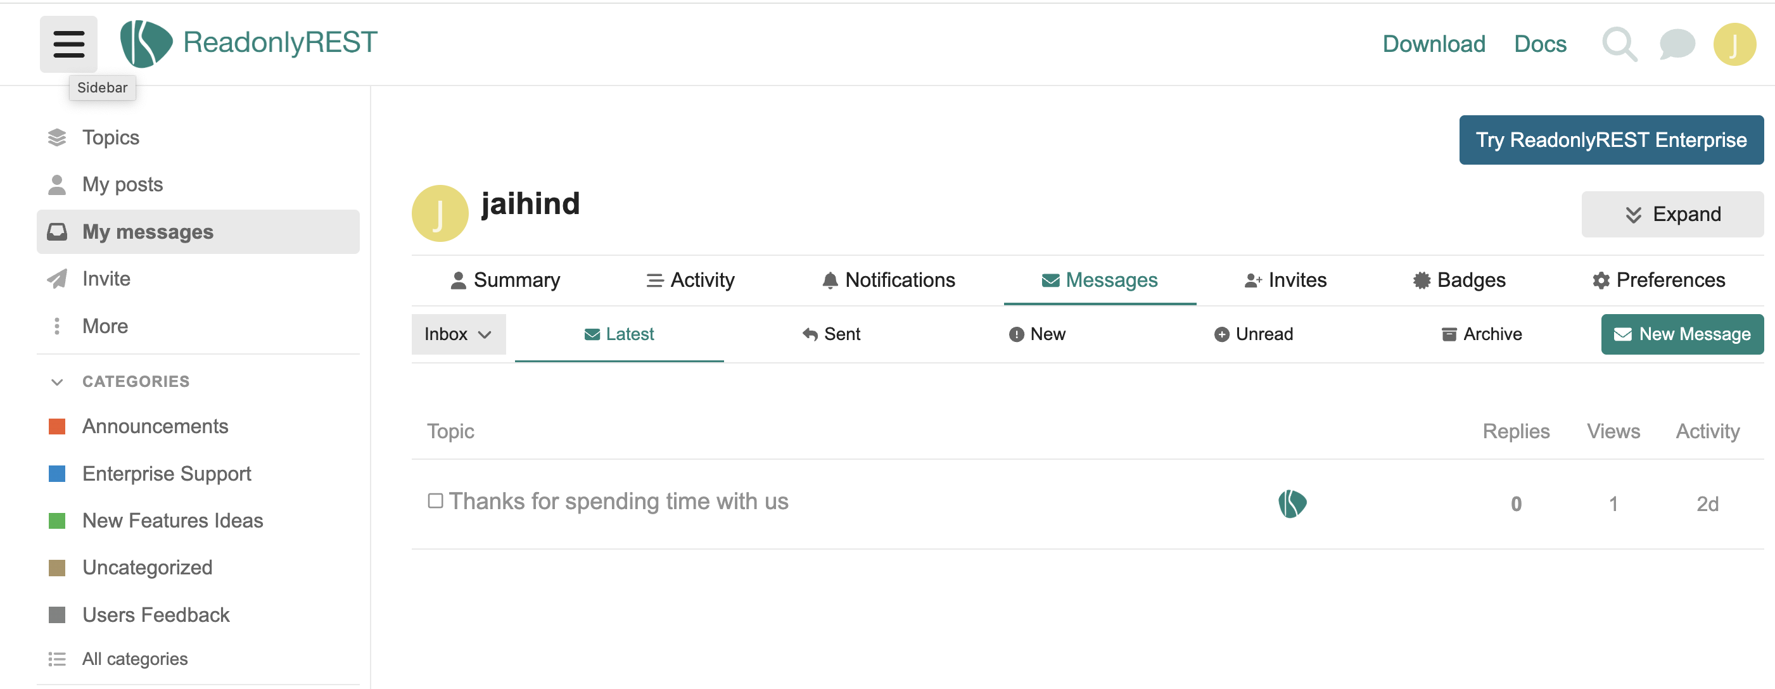1775x689 pixels.
Task: Open the user avatar menu in header
Action: 1734,45
